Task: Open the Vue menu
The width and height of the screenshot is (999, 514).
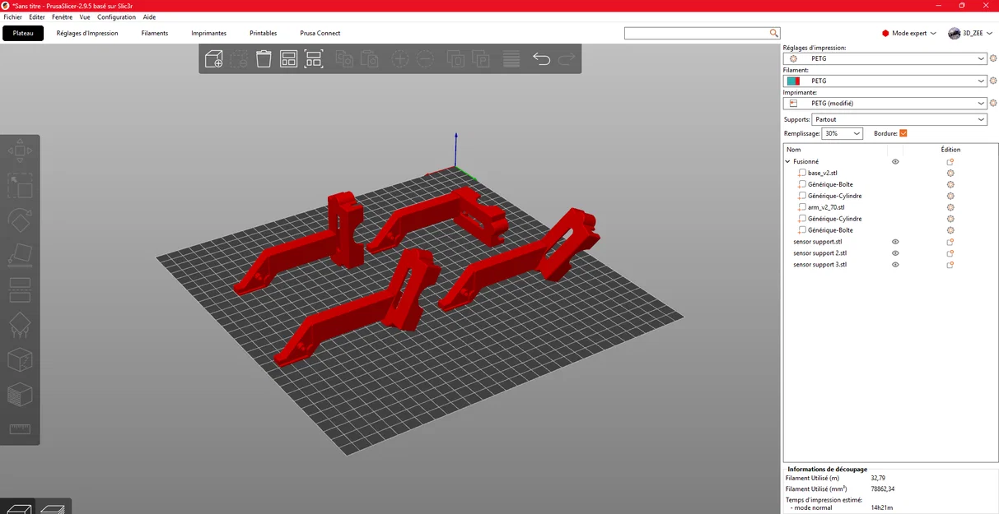Action: [x=85, y=16]
